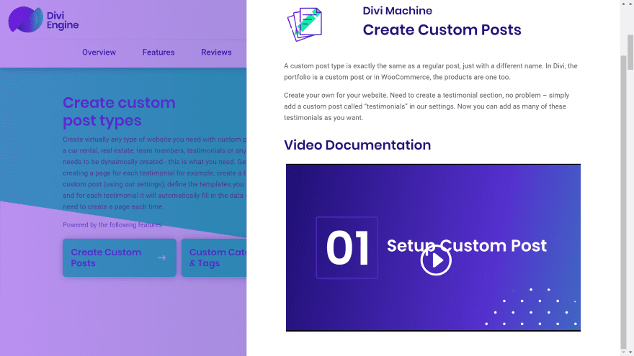Click the 'Create custom post types' heading
The image size is (634, 356).
tap(119, 111)
